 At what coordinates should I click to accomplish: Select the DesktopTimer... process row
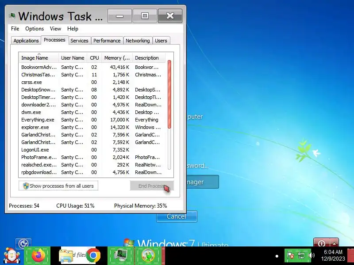(92, 97)
